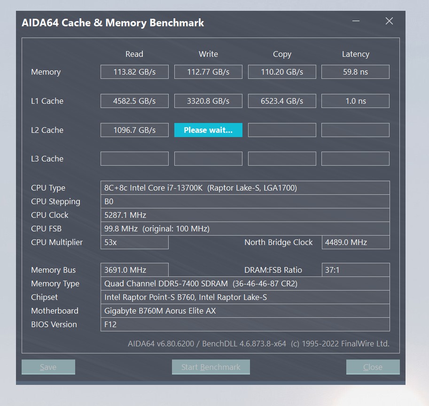Viewport: 429px width, 406px height.
Task: Select L1 Cache write value 3320.8 GB/s
Action: click(208, 101)
